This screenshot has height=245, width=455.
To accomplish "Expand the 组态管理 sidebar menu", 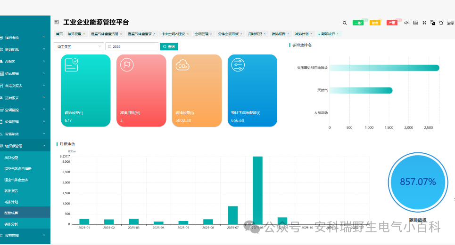I will pyautogui.click(x=25, y=73).
